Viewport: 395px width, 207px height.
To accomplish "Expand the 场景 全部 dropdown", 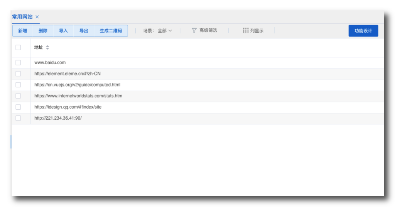I will click(165, 31).
